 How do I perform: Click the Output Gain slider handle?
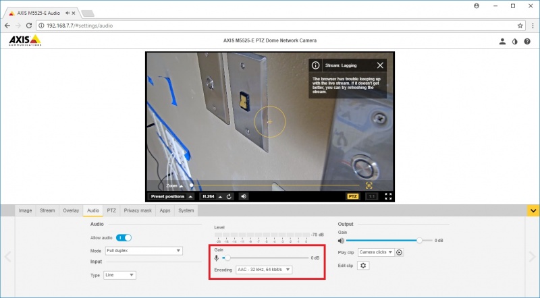coord(419,240)
